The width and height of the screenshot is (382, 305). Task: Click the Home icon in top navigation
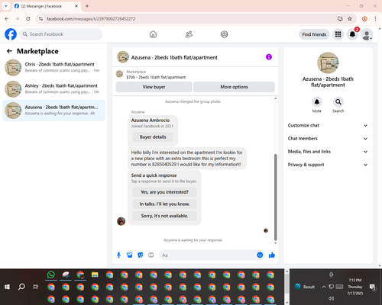[153, 34]
